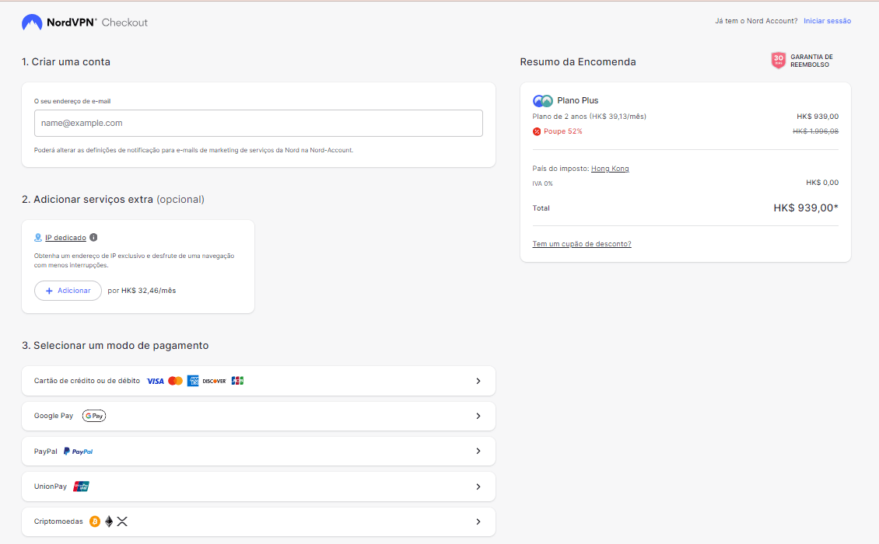Click the Mastercard icon
The height and width of the screenshot is (544, 879).
tap(175, 381)
